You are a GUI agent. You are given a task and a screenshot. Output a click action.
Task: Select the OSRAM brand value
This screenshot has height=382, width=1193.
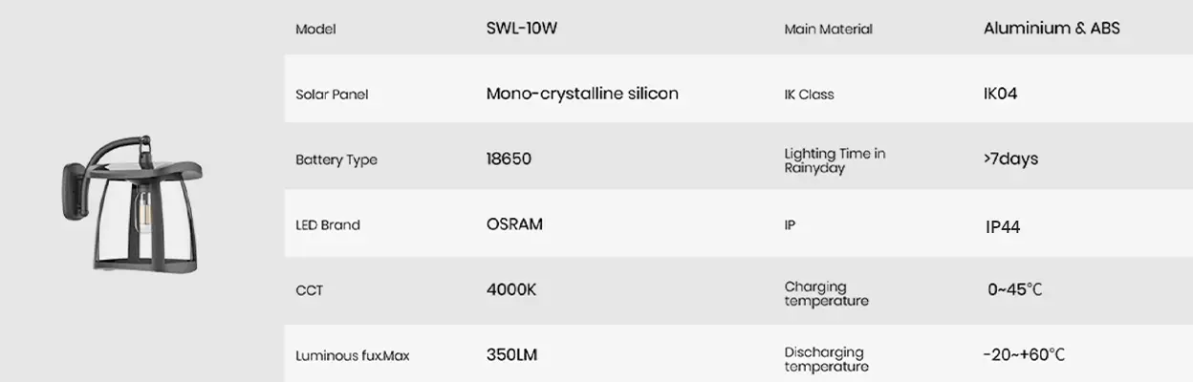tap(514, 224)
